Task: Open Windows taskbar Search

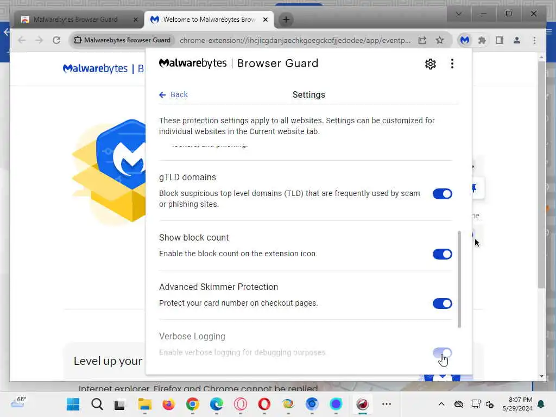Action: click(x=97, y=404)
